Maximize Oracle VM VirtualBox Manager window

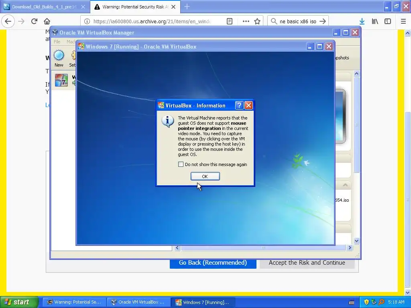click(346, 32)
